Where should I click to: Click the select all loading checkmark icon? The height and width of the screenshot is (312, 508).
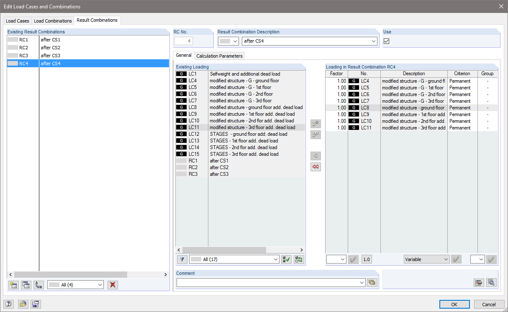point(286,259)
